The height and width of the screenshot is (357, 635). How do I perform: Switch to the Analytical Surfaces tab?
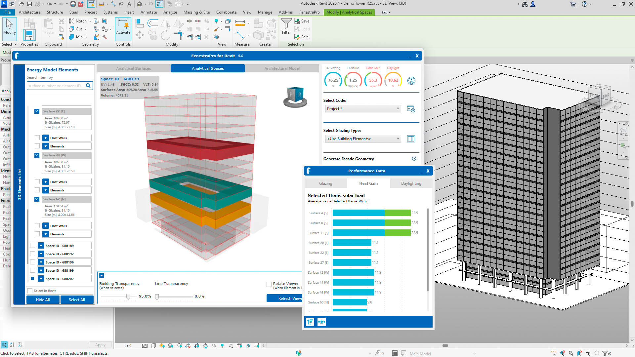click(x=134, y=68)
